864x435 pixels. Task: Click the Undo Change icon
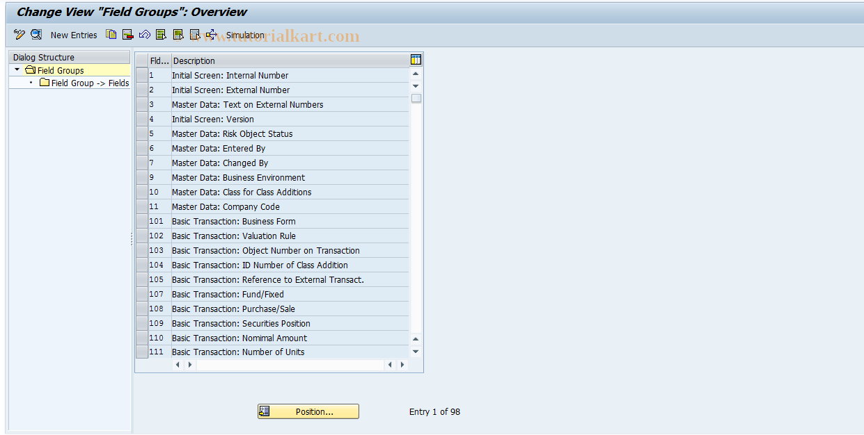tap(145, 35)
